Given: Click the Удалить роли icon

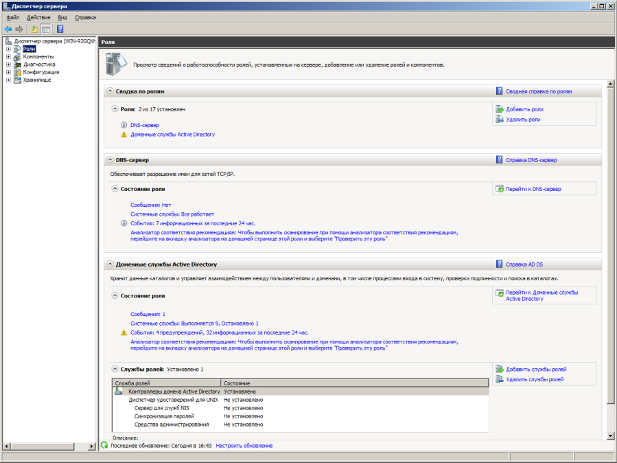Looking at the screenshot, I should pyautogui.click(x=500, y=119).
